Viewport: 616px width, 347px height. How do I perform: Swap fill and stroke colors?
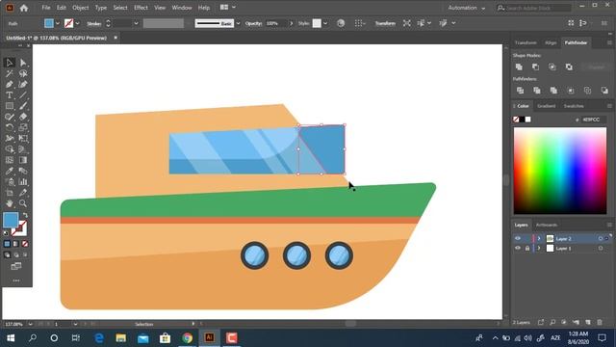click(25, 215)
